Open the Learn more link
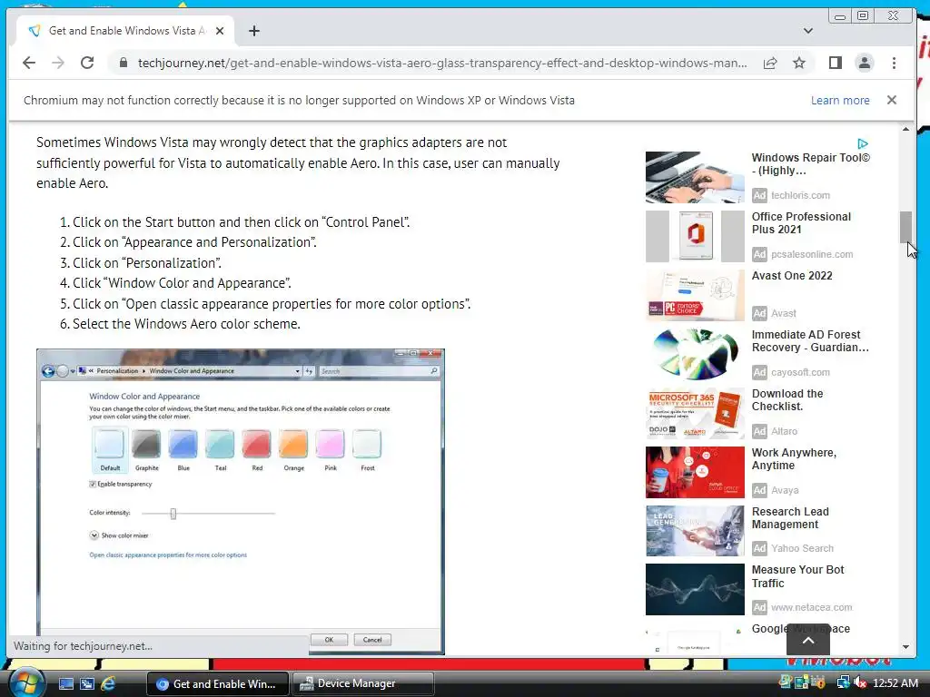Image resolution: width=930 pixels, height=697 pixels. (x=840, y=100)
